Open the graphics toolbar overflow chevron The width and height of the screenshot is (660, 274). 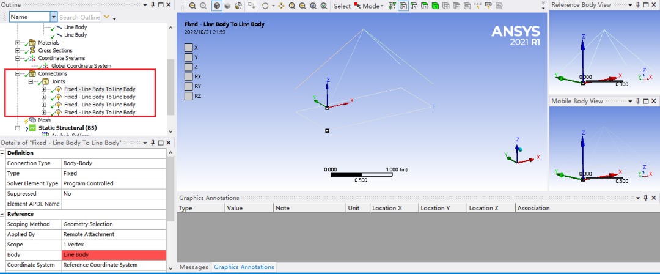(x=543, y=5)
